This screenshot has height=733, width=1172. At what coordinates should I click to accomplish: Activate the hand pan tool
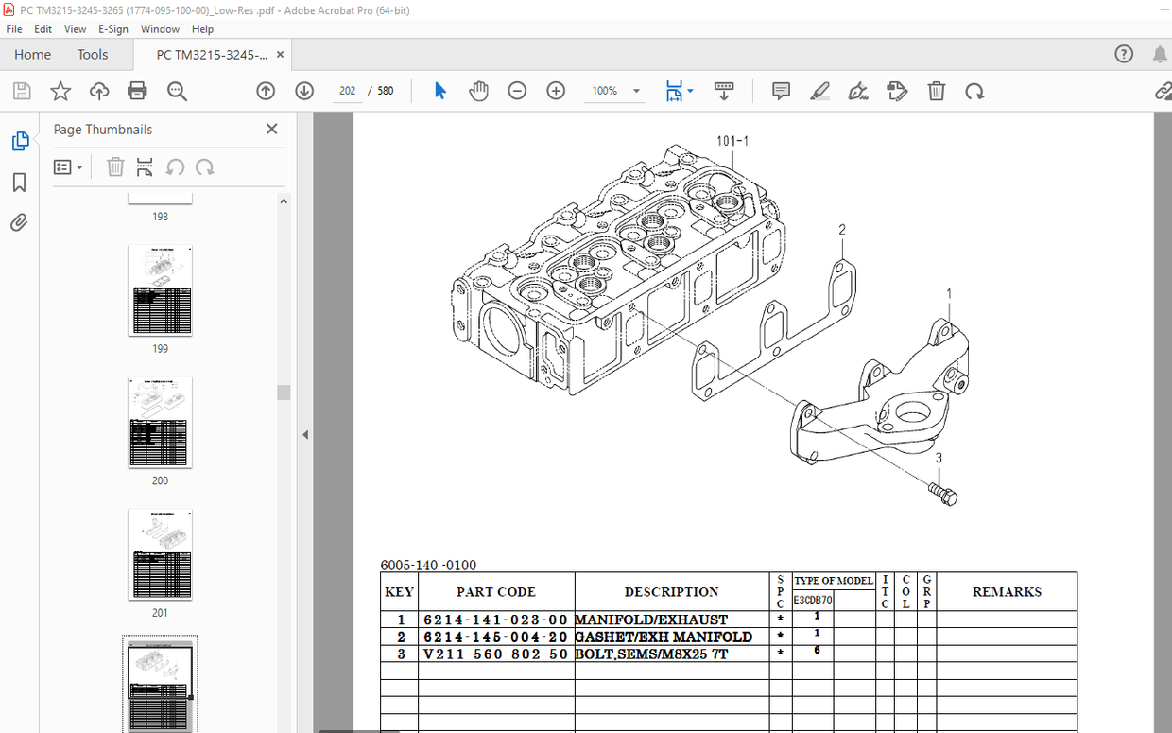pos(479,91)
